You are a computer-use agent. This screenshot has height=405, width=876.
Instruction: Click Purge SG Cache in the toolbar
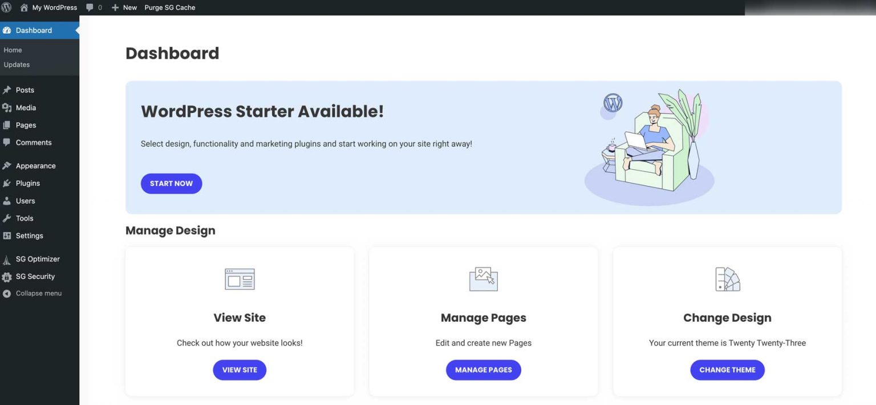(169, 7)
